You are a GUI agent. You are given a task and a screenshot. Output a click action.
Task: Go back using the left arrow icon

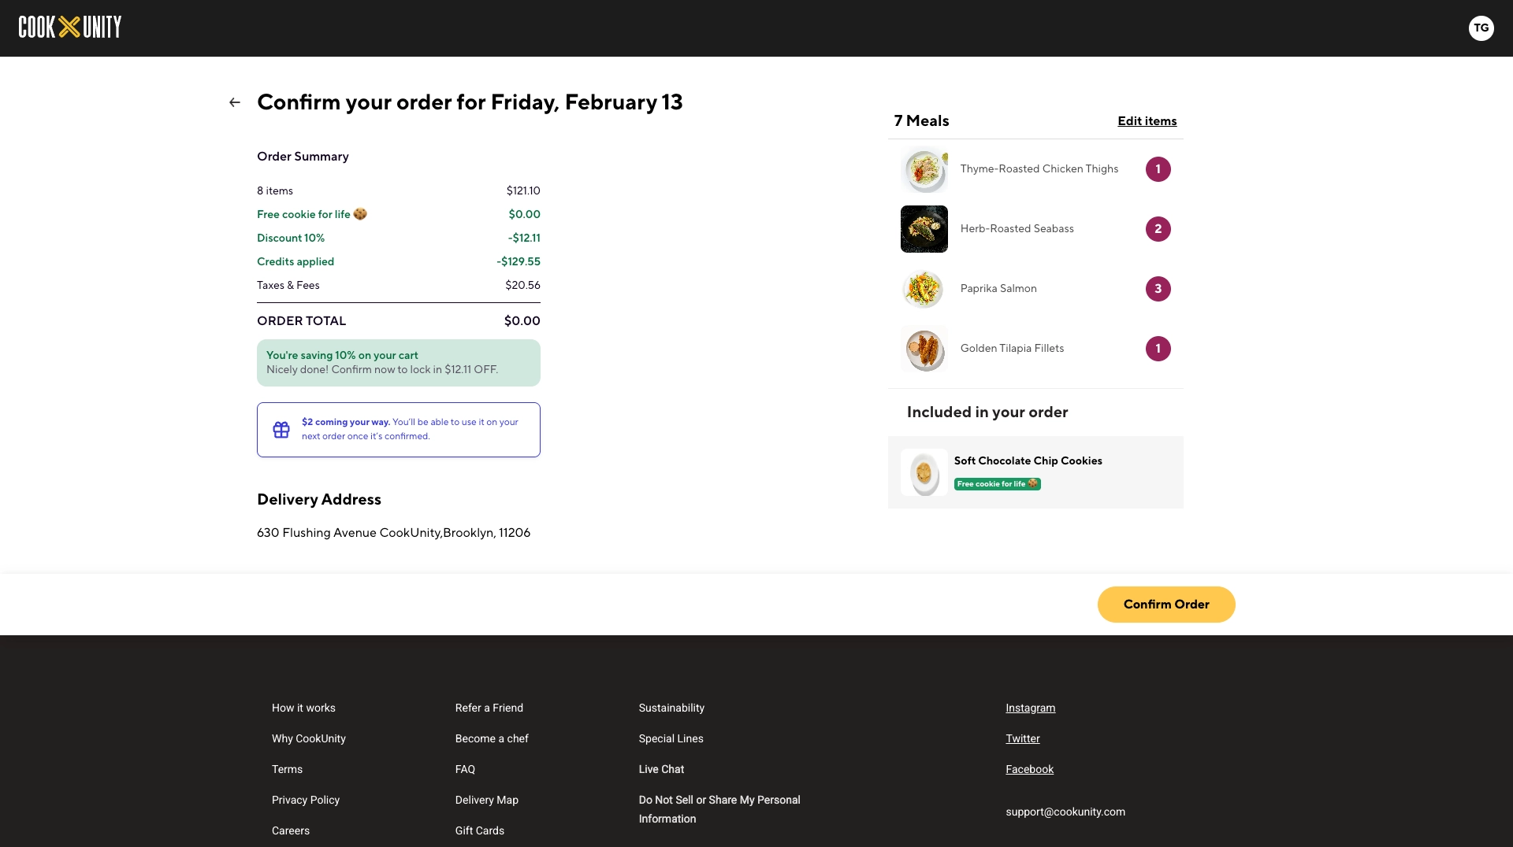tap(235, 102)
